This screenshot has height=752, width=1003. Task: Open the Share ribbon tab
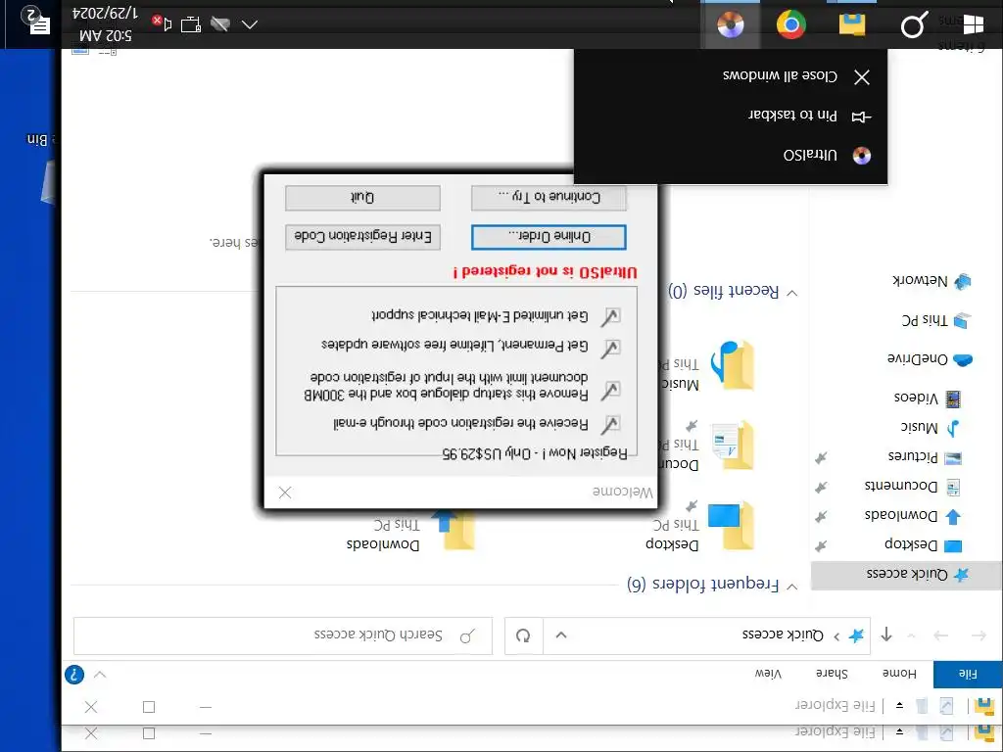832,674
